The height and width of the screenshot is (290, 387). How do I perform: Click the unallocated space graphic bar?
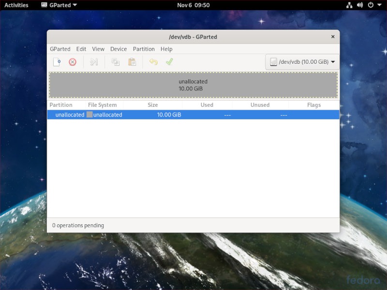(x=193, y=85)
